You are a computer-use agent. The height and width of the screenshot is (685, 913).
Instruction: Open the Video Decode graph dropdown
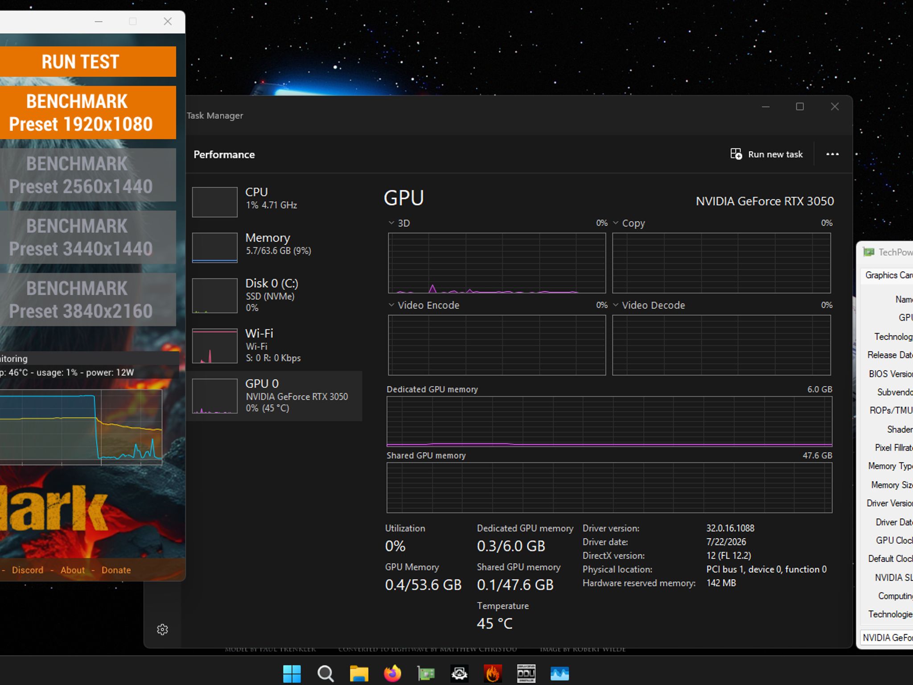tap(616, 305)
